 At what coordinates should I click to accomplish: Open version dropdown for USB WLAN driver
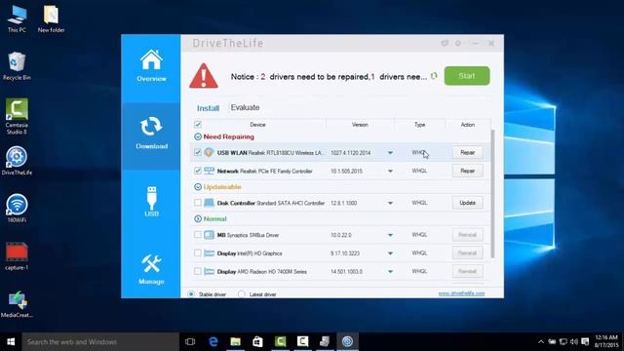click(390, 153)
